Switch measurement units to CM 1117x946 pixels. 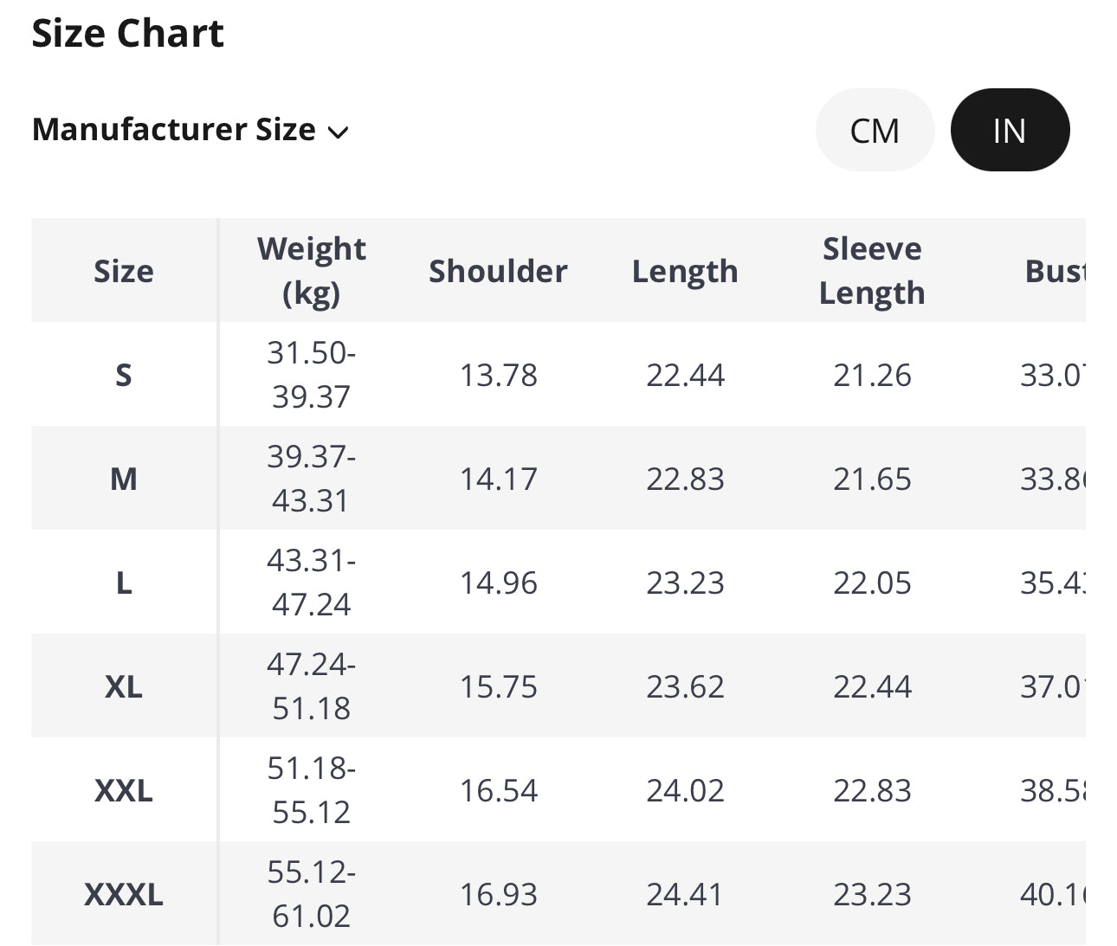(x=875, y=131)
